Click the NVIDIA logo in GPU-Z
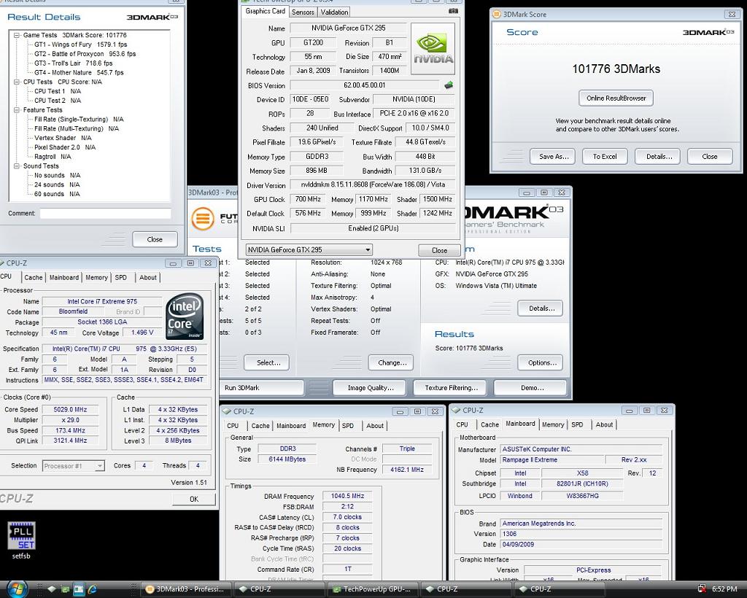This screenshot has width=747, height=598. 433,49
